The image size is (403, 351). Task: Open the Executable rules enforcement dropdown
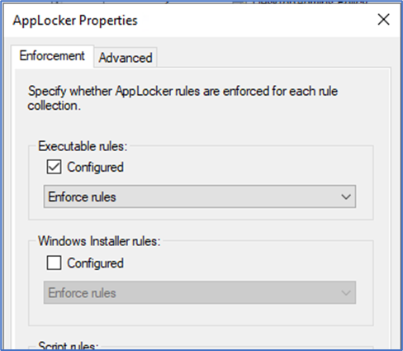pos(200,197)
